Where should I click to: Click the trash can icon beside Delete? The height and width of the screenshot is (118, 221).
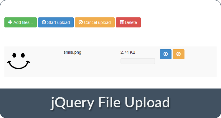[122, 22]
